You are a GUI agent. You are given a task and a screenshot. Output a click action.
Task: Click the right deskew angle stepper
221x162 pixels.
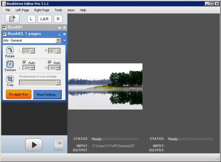58,68
